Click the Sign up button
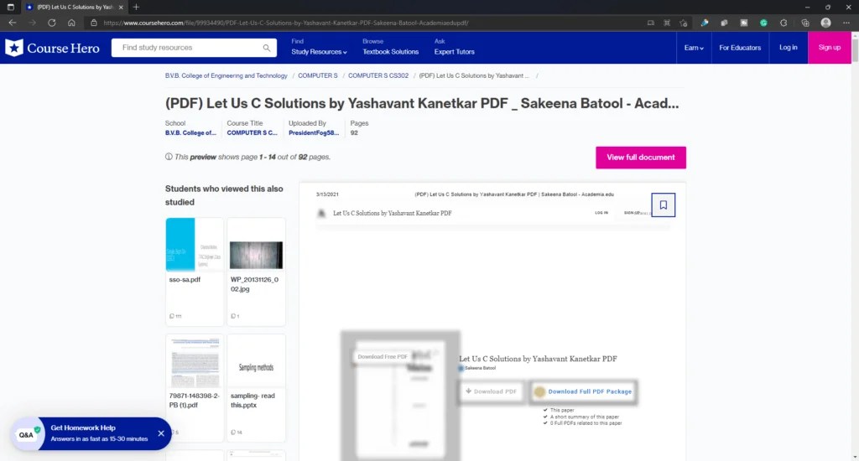 pyautogui.click(x=830, y=48)
